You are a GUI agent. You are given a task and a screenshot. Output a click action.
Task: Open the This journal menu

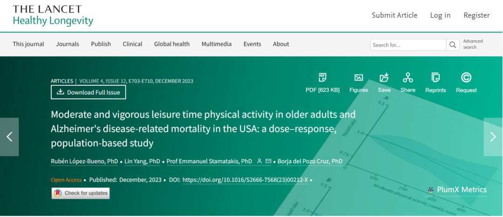click(x=28, y=44)
